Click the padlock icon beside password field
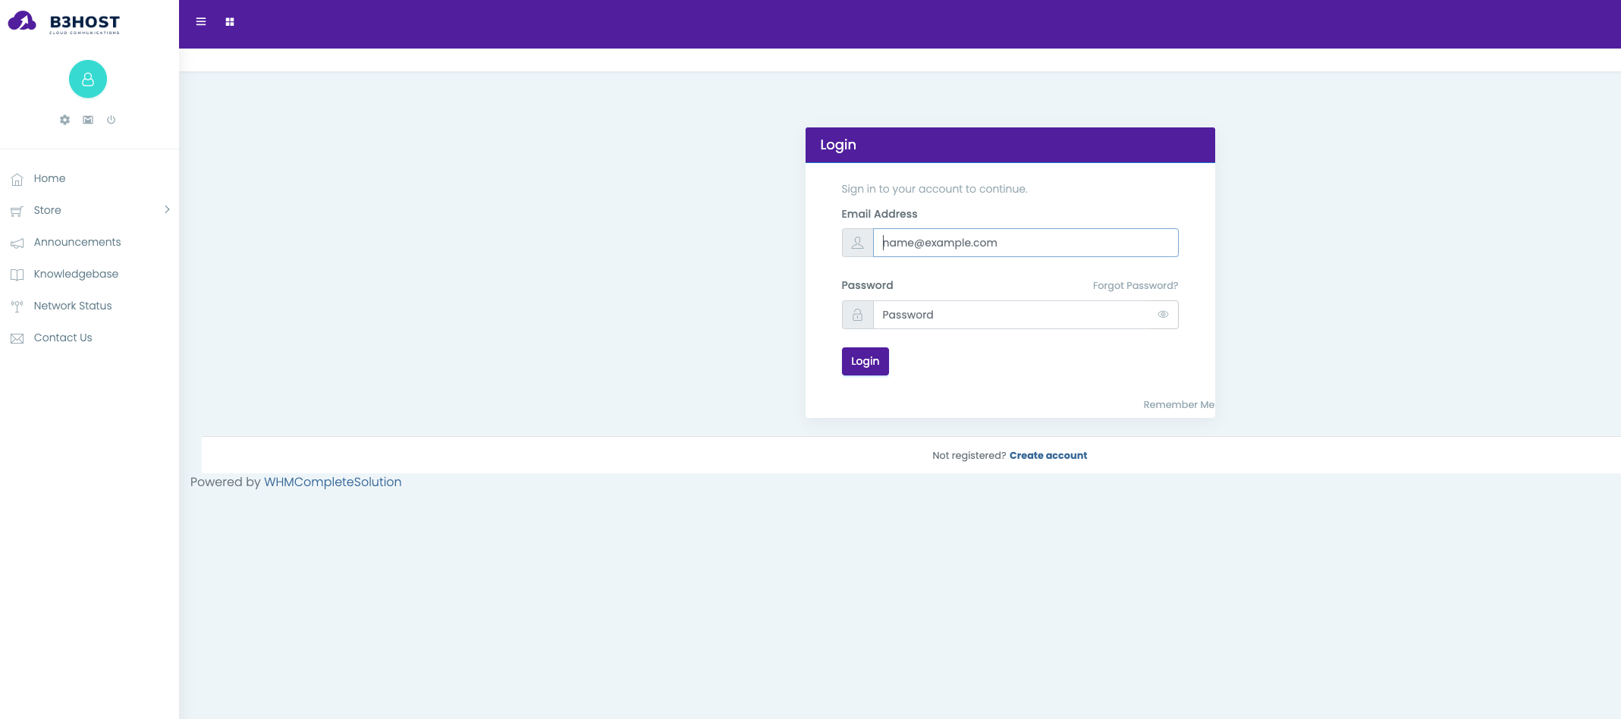 coord(857,315)
